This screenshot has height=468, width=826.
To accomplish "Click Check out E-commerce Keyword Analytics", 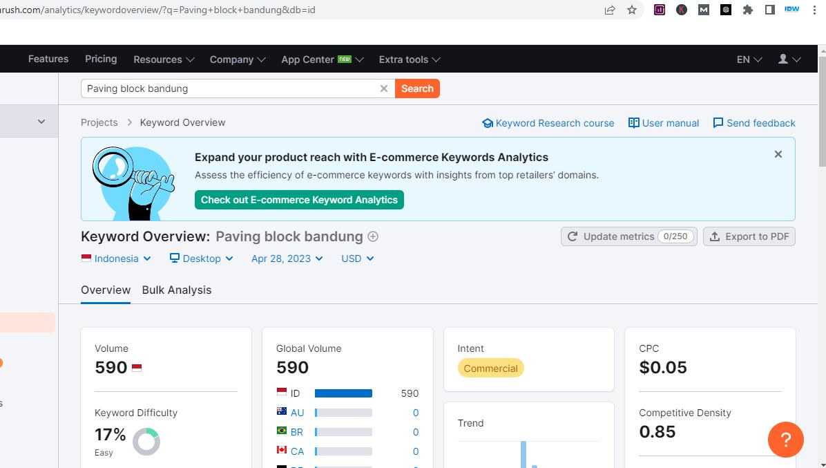I will [299, 200].
